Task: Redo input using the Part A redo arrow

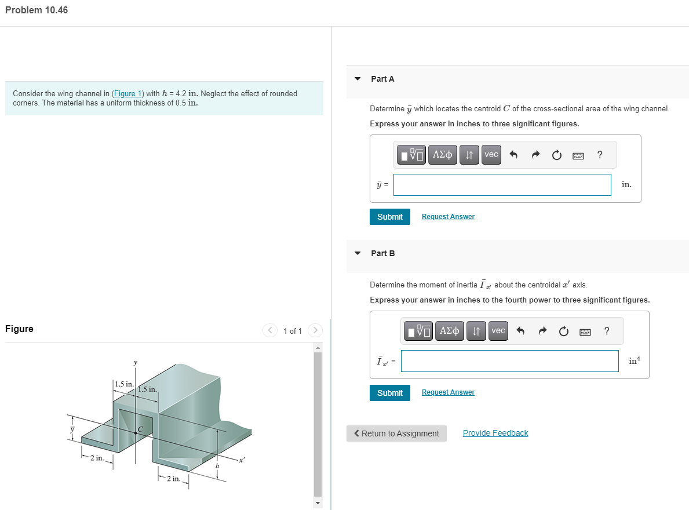Action: tap(535, 155)
